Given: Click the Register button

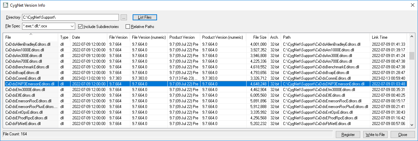Looking at the screenshot, I should pyautogui.click(x=348, y=135).
